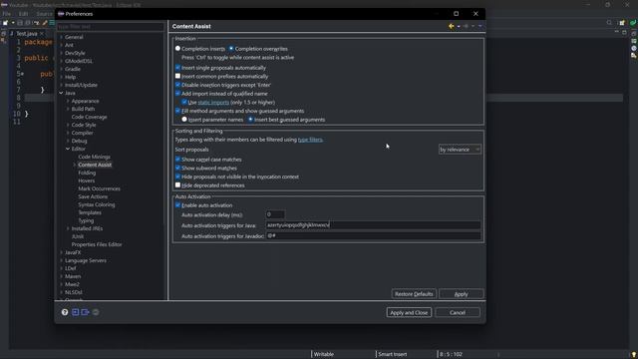Expand the Gradle preferences node
Viewport: 638px width, 359px height.
61,69
